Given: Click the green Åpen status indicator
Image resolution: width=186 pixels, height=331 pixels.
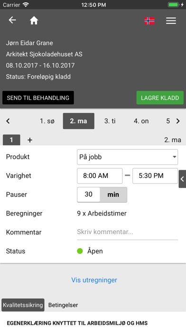Looking at the screenshot, I should click(80, 251).
